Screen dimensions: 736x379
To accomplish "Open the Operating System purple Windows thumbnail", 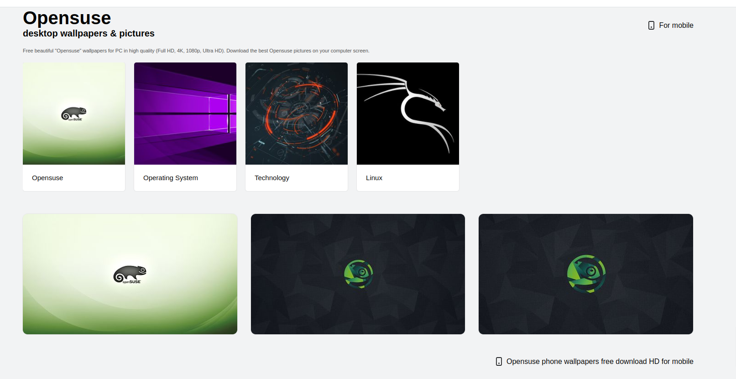I will pos(185,114).
